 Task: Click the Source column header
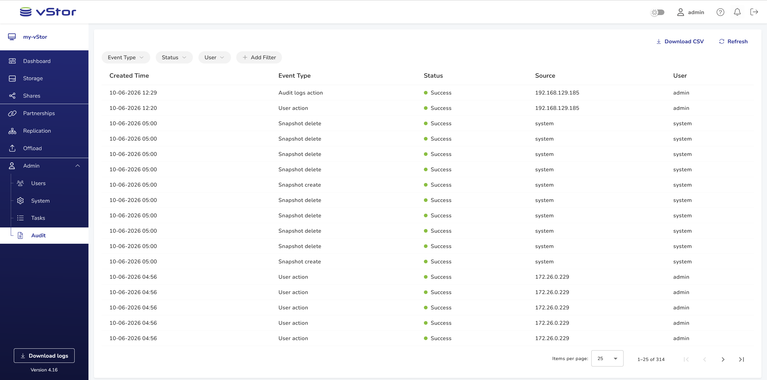[545, 76]
